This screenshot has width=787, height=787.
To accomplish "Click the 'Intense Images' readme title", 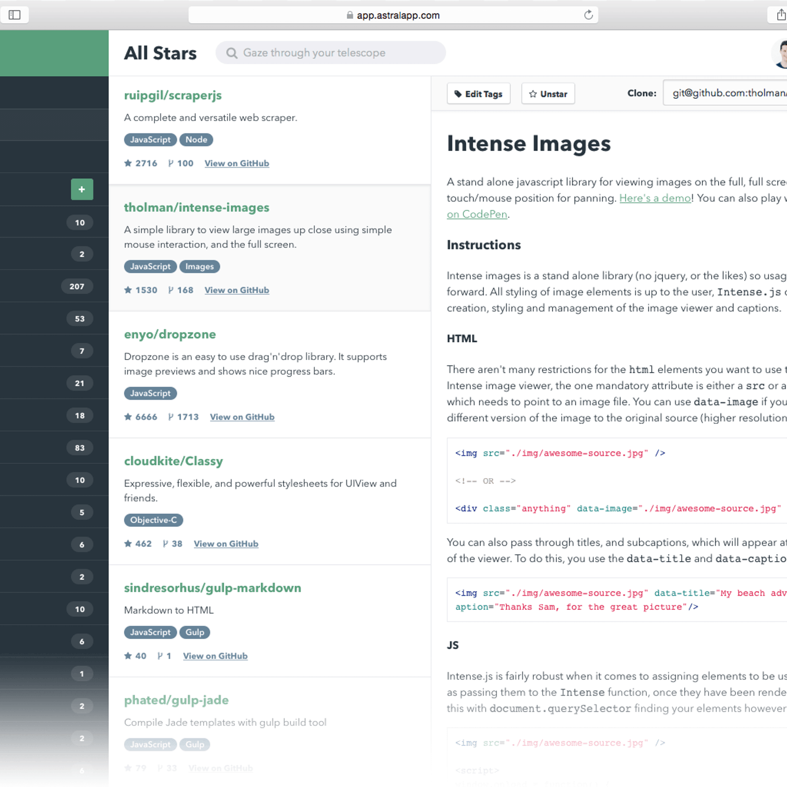I will 529,144.
